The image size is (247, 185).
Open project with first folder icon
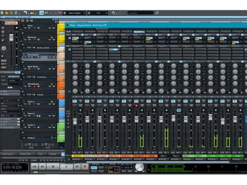[7, 13]
